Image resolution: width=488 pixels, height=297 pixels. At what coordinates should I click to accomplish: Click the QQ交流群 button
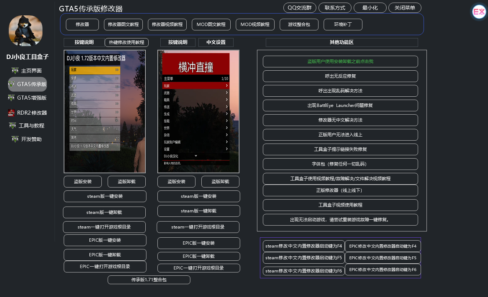[x=300, y=8]
